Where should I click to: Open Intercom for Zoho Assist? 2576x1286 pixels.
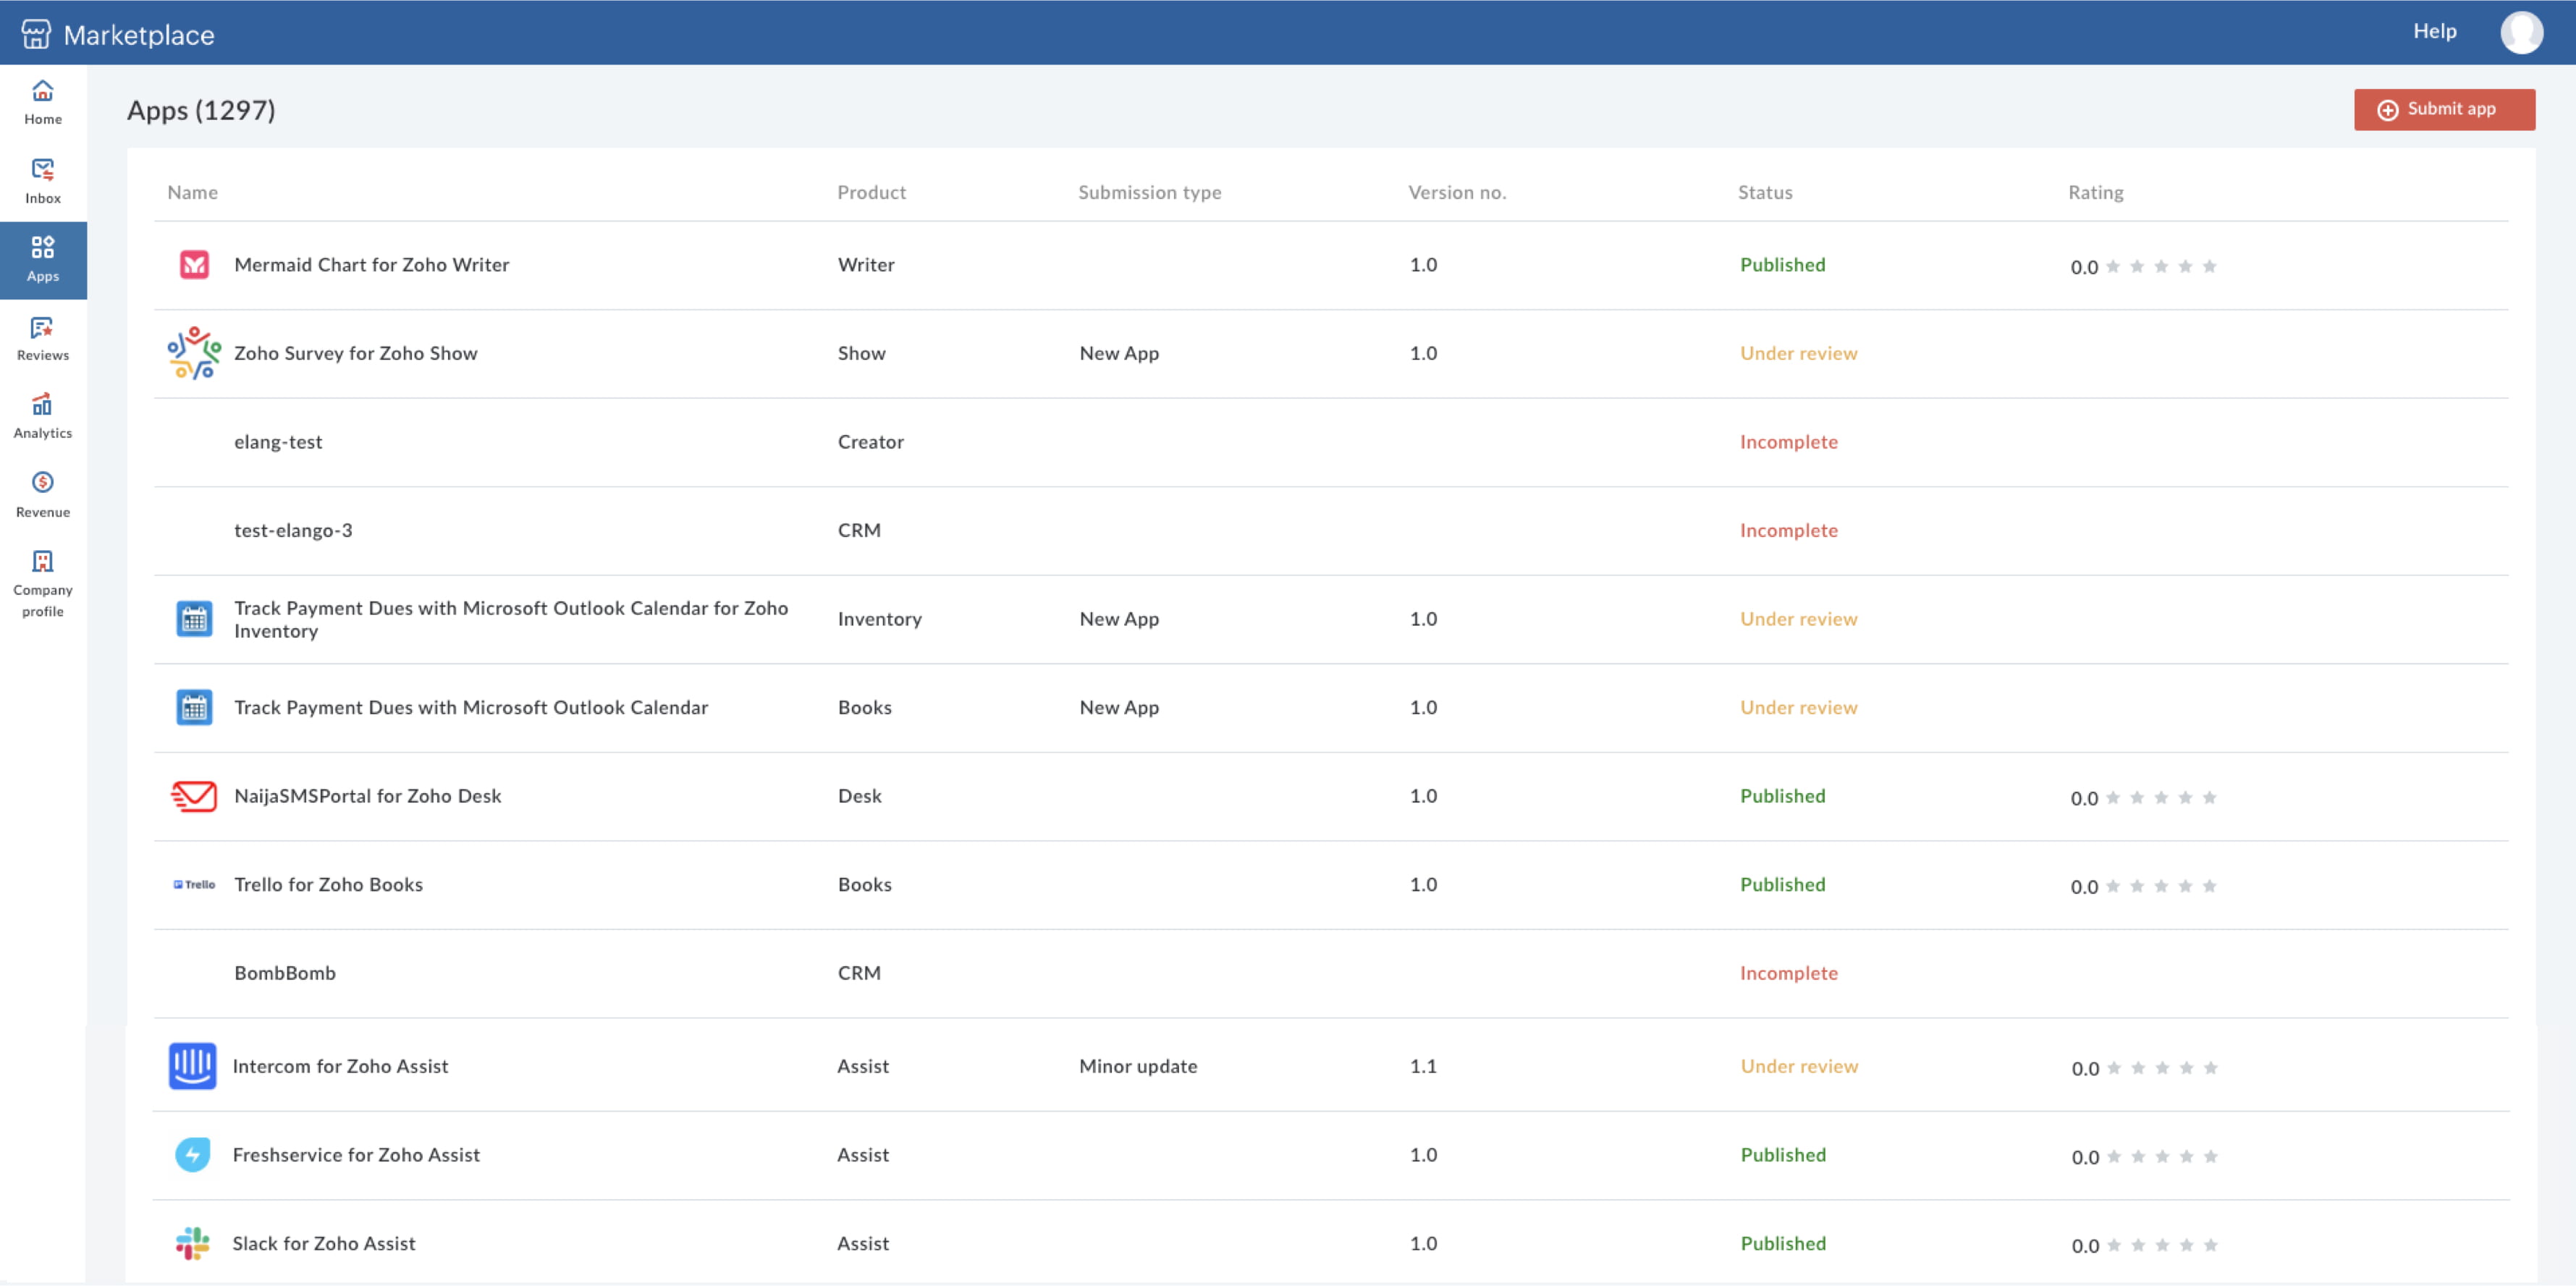point(341,1067)
